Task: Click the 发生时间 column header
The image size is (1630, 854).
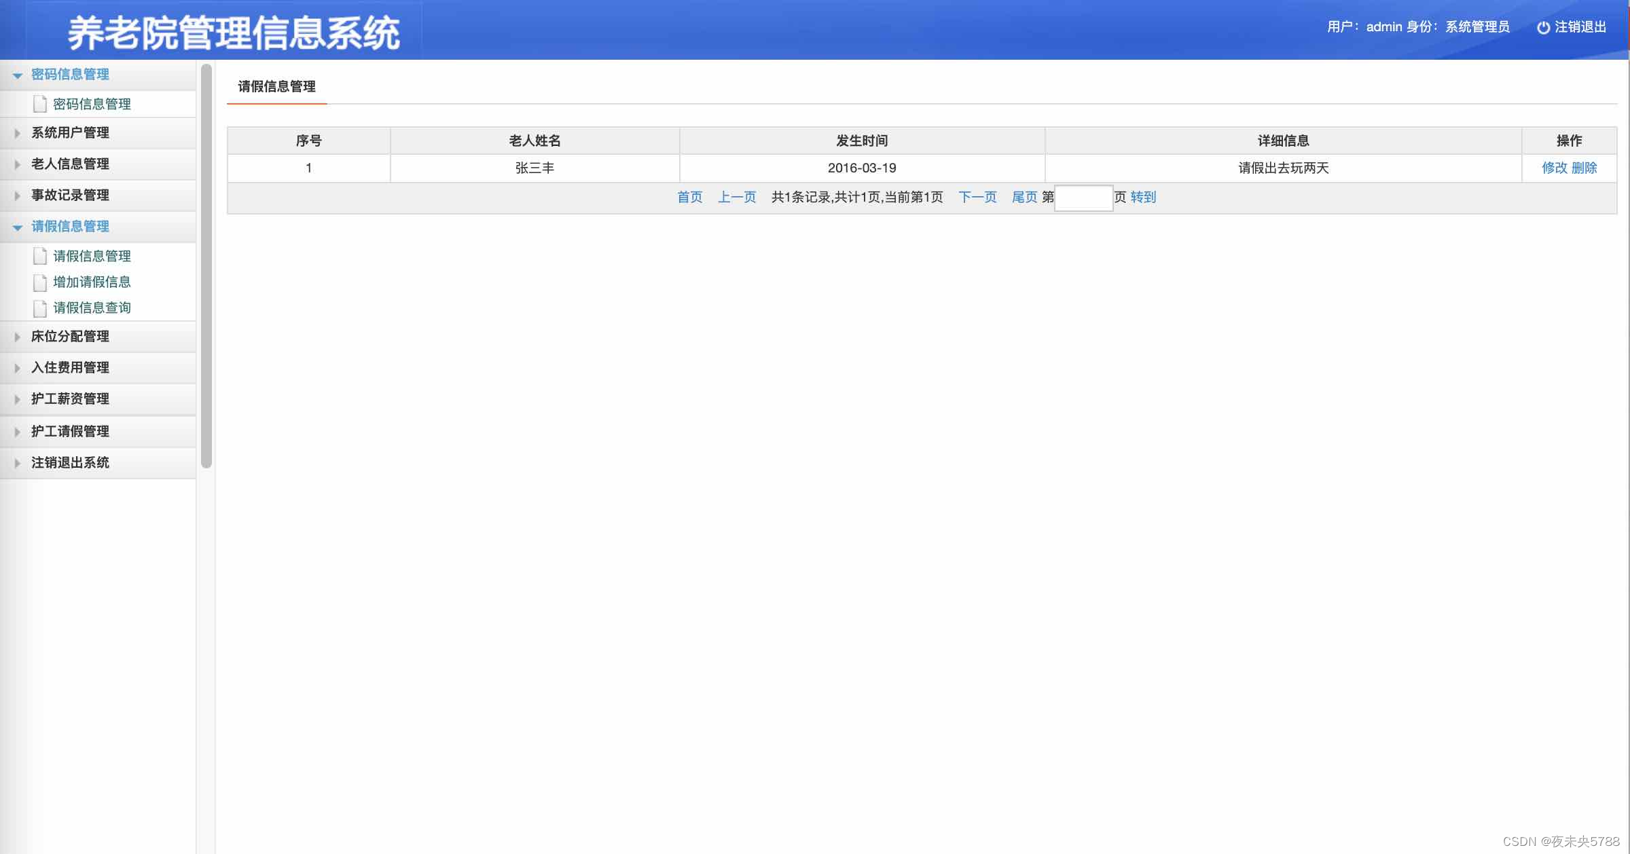Action: [862, 141]
